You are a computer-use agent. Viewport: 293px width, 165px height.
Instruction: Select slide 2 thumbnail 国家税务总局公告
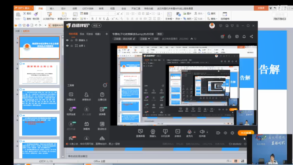click(x=40, y=74)
